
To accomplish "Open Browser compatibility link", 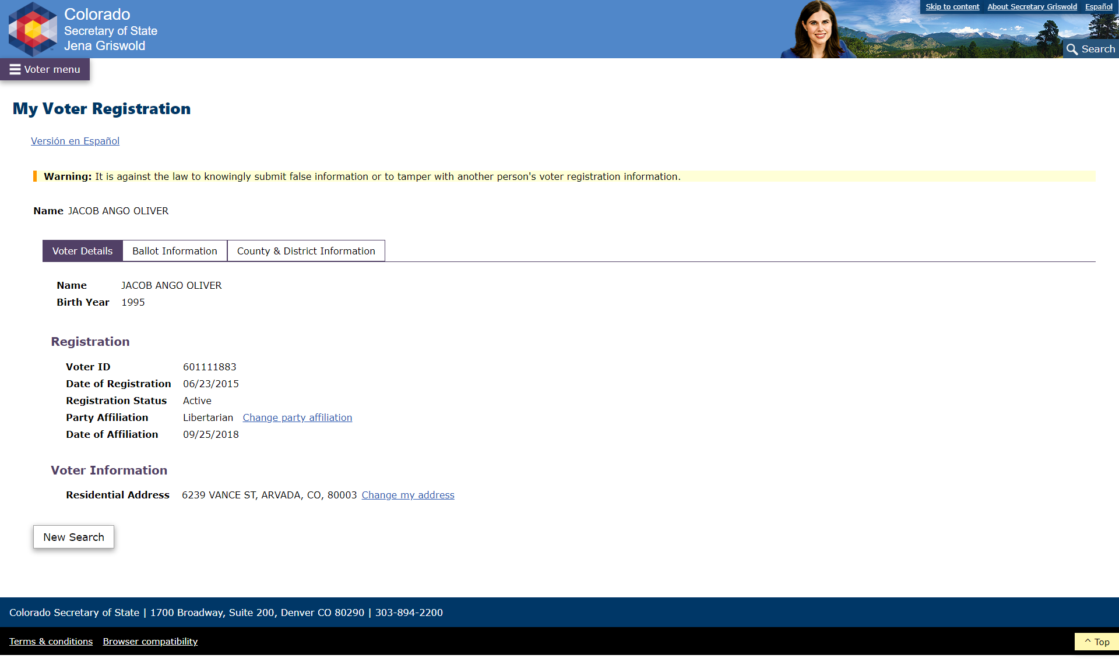I will [150, 641].
